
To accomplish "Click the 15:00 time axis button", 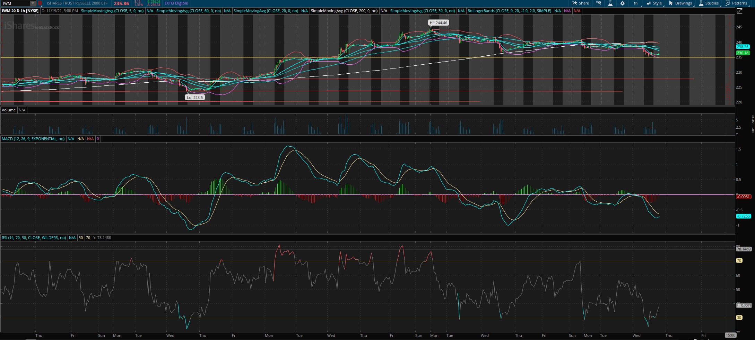I will click(730, 335).
